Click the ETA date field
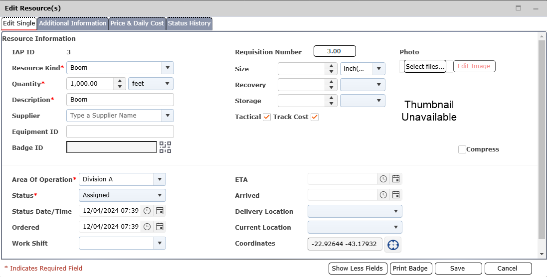The width and height of the screenshot is (547, 277). (342, 179)
